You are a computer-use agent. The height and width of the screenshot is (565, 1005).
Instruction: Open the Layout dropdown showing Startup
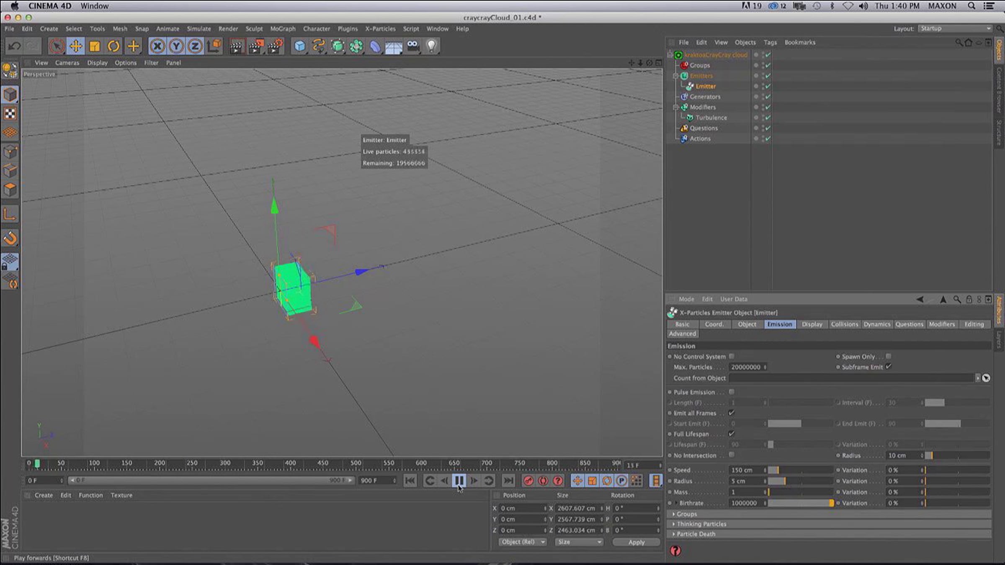(x=955, y=28)
